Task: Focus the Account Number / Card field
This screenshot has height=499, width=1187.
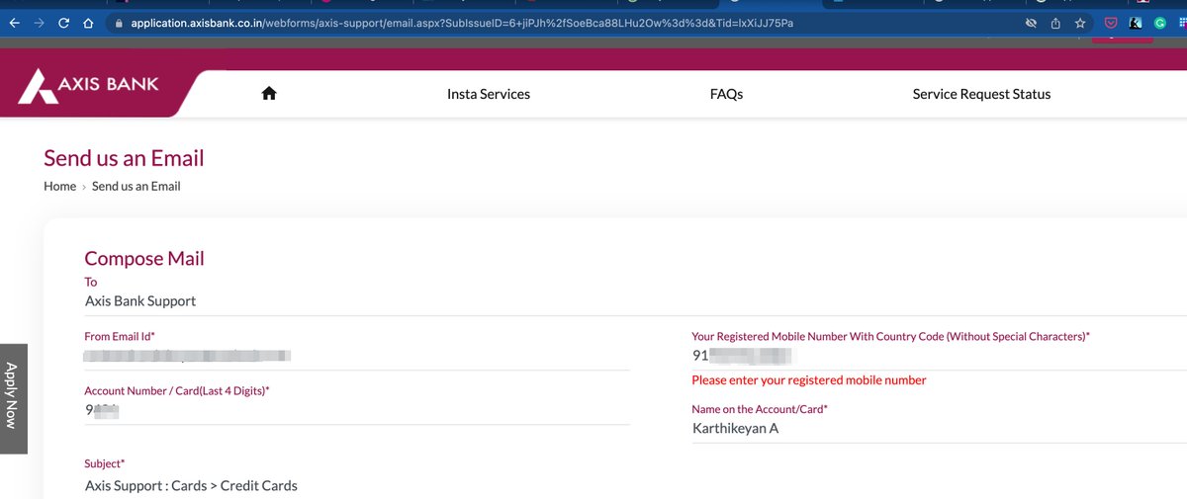Action: click(357, 409)
